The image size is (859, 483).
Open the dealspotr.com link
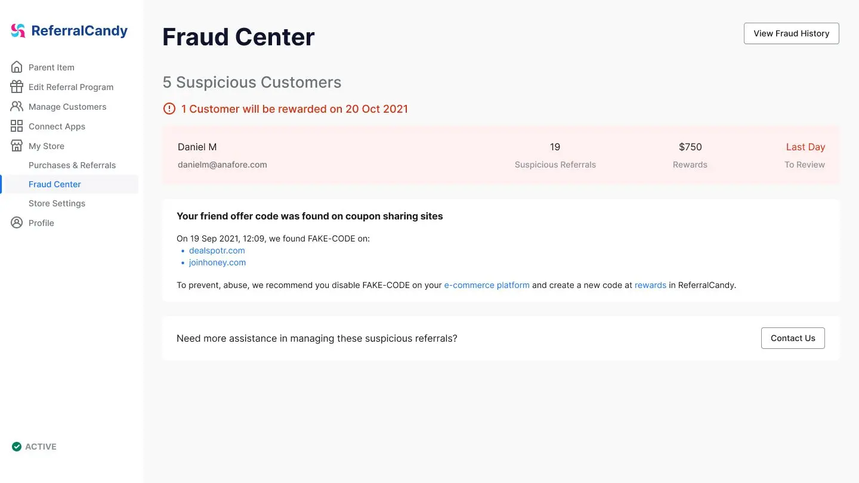pyautogui.click(x=217, y=250)
